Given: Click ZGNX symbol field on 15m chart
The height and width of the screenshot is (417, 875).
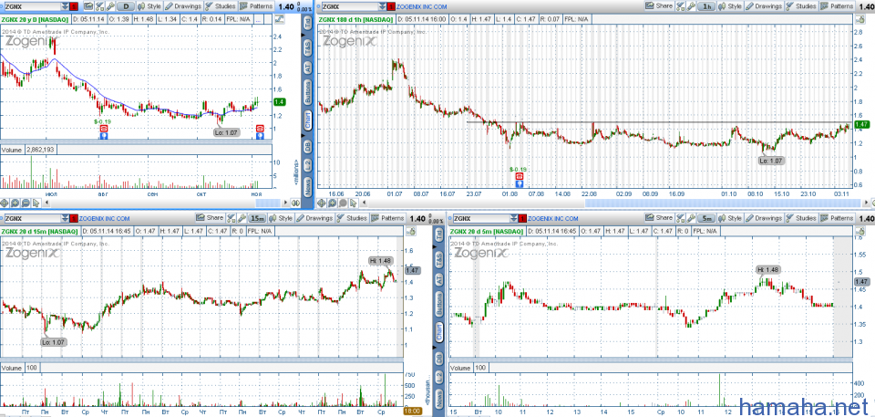Looking at the screenshot, I should 34,219.
